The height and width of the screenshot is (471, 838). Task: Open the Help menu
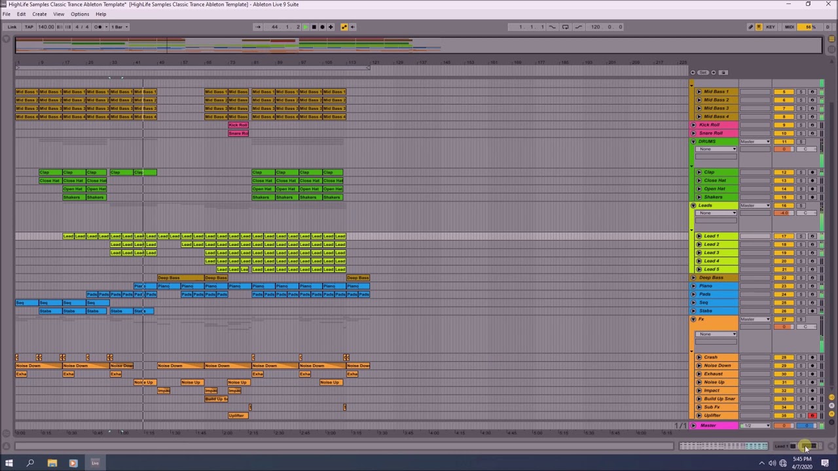click(x=101, y=14)
